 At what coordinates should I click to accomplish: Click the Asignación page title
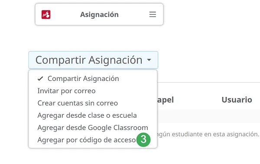coord(99,15)
